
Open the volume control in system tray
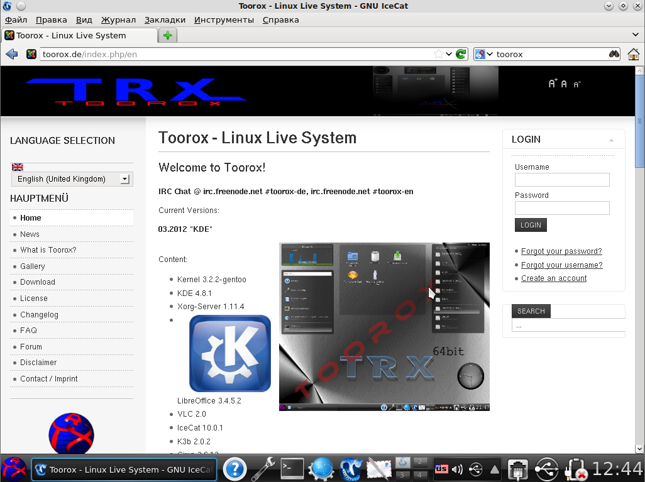point(457,469)
